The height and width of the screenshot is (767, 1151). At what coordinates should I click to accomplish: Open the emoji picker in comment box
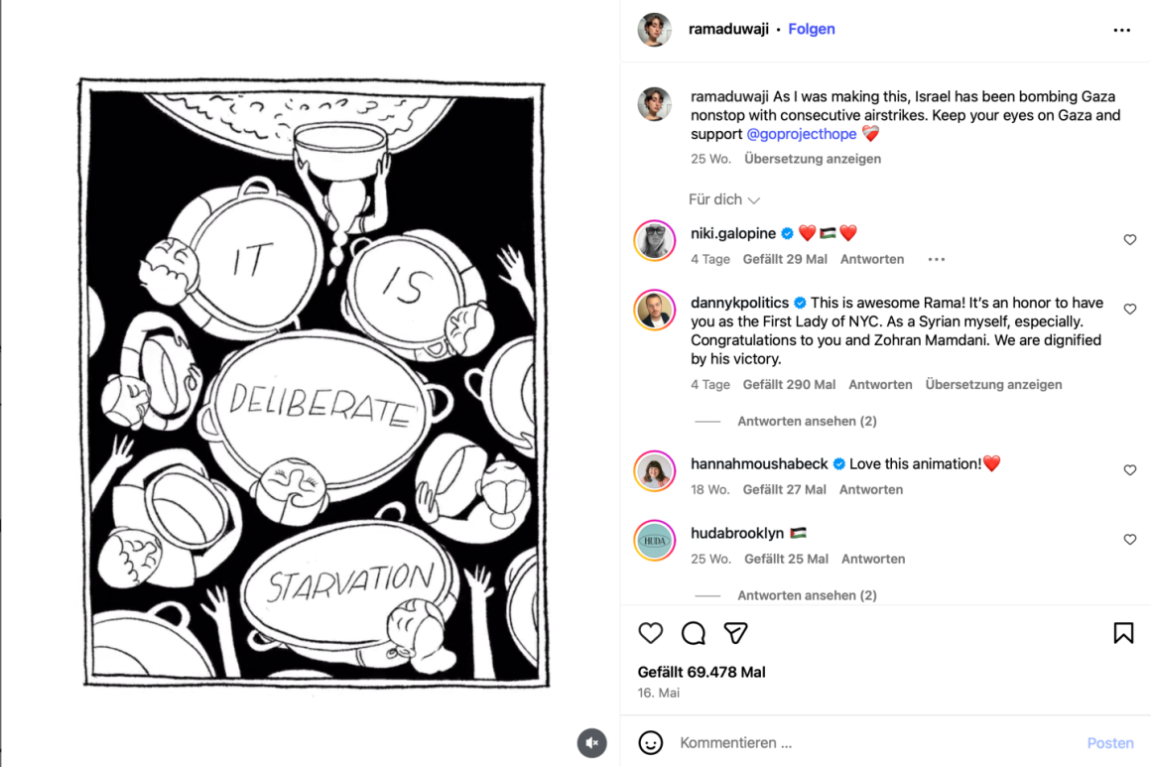[651, 742]
